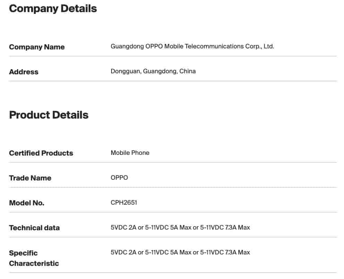The image size is (344, 279).
Task: Click '5VDC 2A' in the Specific Characteristic row
Action: [x=123, y=252]
